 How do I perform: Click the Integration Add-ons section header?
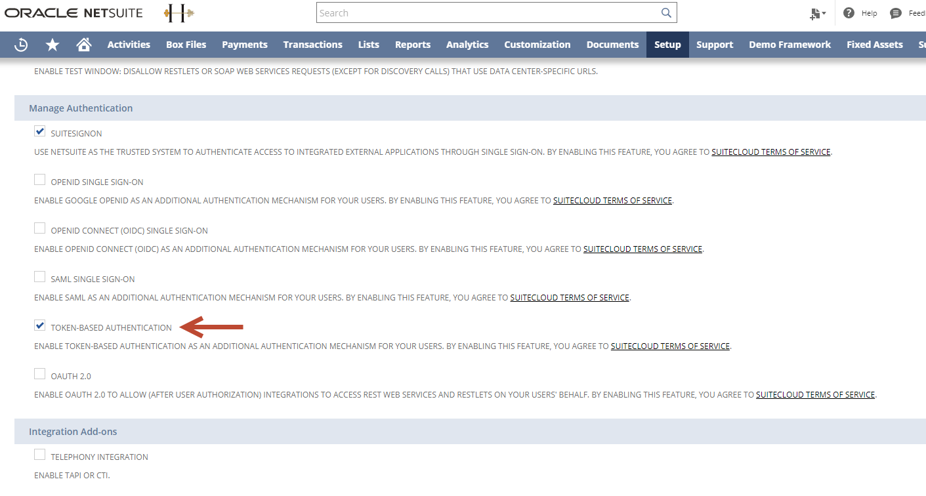470,431
